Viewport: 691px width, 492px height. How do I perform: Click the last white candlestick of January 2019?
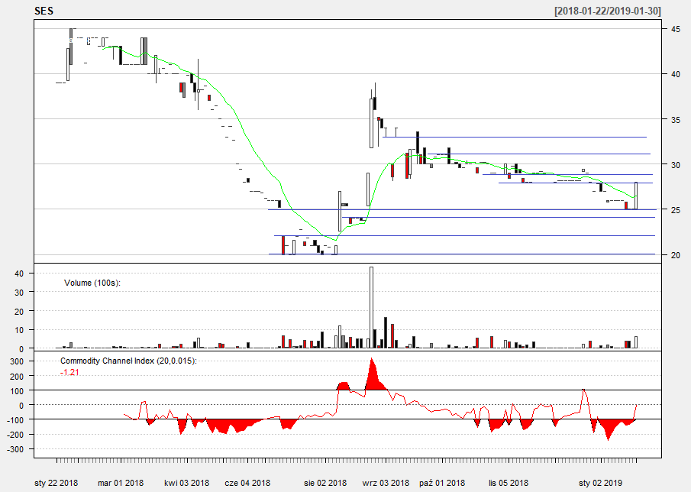point(636,196)
